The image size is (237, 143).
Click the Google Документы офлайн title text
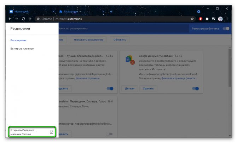click(x=156, y=56)
